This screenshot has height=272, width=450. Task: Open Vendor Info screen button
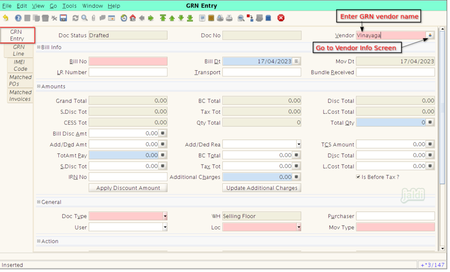430,35
